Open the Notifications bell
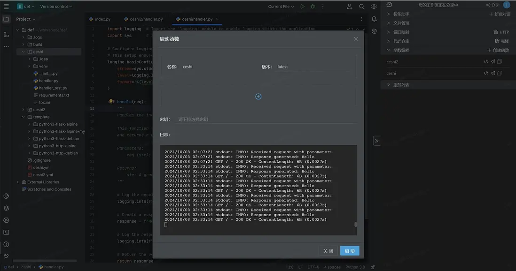 point(374,19)
